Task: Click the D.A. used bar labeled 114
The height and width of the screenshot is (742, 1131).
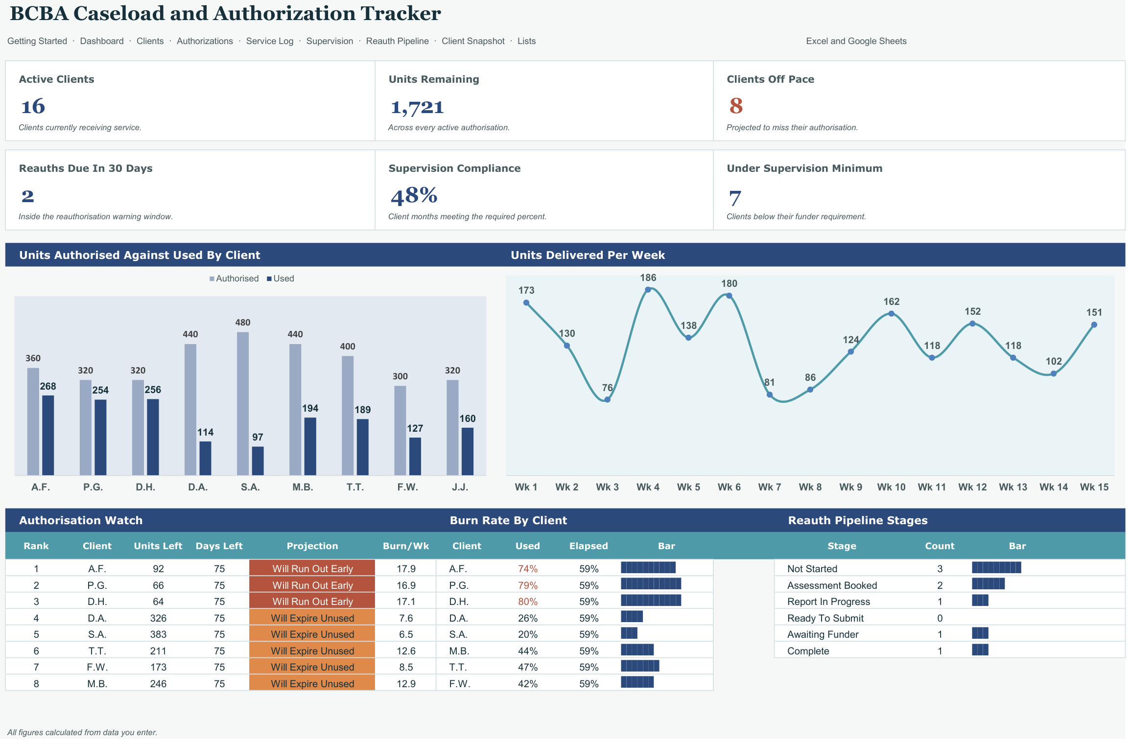Action: 205,458
